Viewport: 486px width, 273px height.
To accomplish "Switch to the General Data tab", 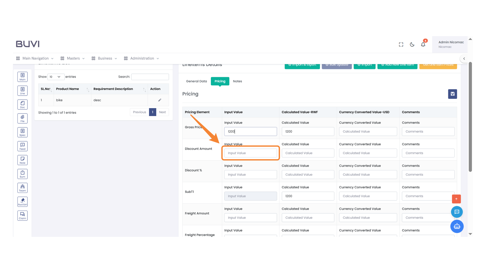I will [196, 81].
